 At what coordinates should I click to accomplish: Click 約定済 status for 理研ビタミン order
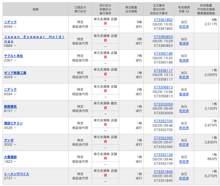pyautogui.click(x=184, y=128)
